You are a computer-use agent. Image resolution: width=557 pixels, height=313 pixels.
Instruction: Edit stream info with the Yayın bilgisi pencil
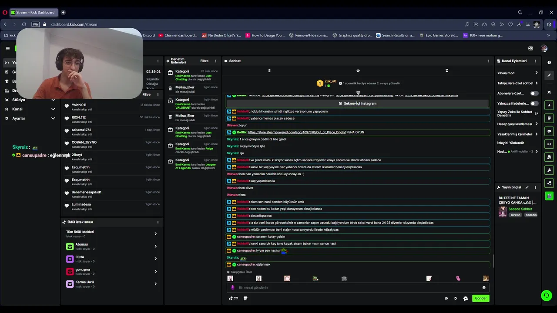pyautogui.click(x=527, y=187)
